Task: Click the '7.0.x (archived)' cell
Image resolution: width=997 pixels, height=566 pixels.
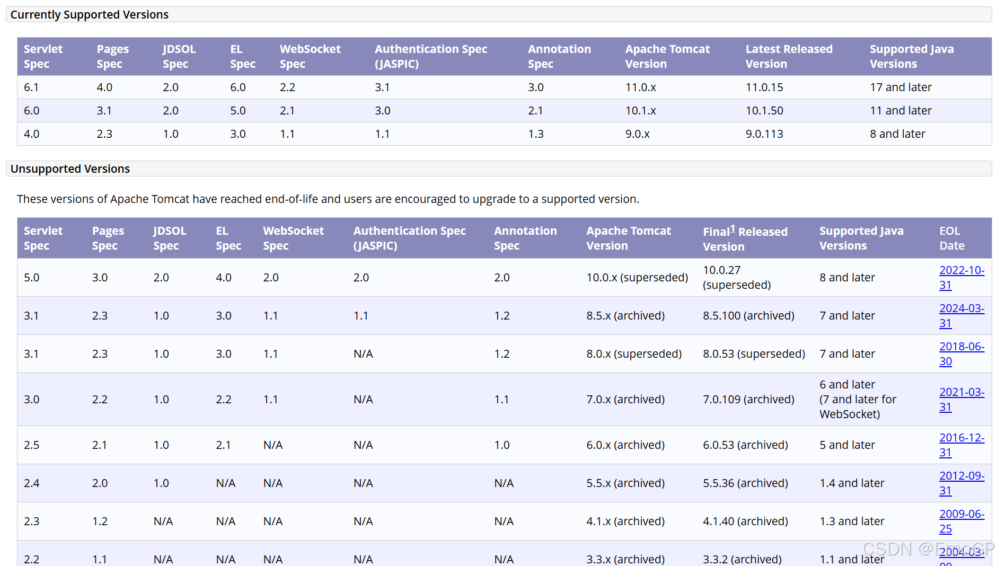Action: coord(625,400)
